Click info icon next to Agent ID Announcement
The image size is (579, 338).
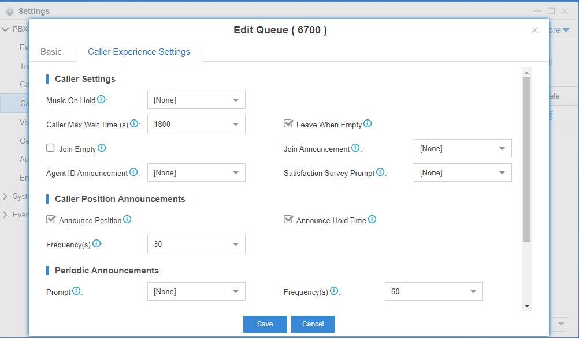[x=133, y=172]
